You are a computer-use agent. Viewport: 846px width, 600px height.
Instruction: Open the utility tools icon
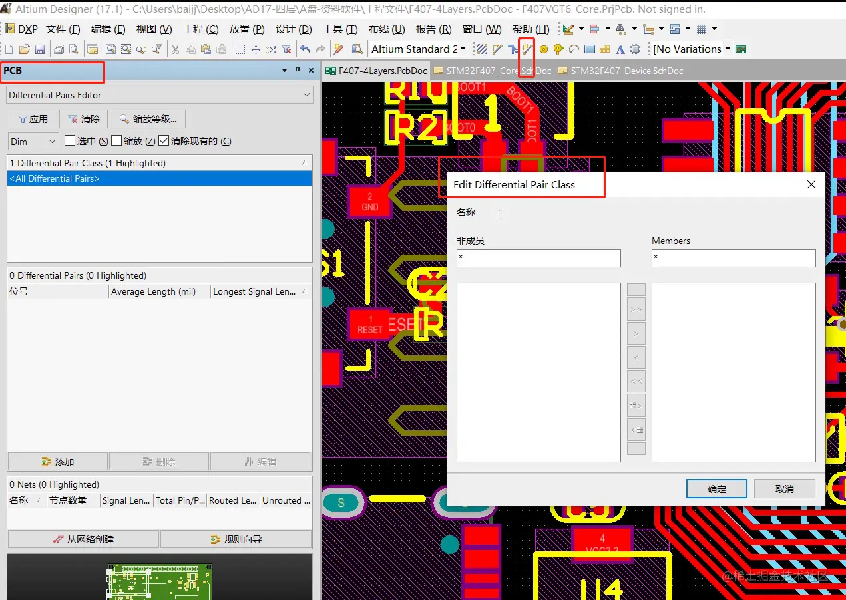[x=568, y=29]
